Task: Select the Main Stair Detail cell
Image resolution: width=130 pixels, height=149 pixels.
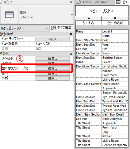Action: [x=115, y=115]
